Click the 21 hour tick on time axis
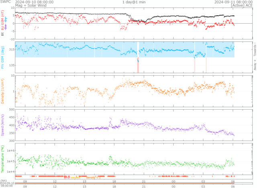This screenshot has height=188, width=257. pos(143,186)
